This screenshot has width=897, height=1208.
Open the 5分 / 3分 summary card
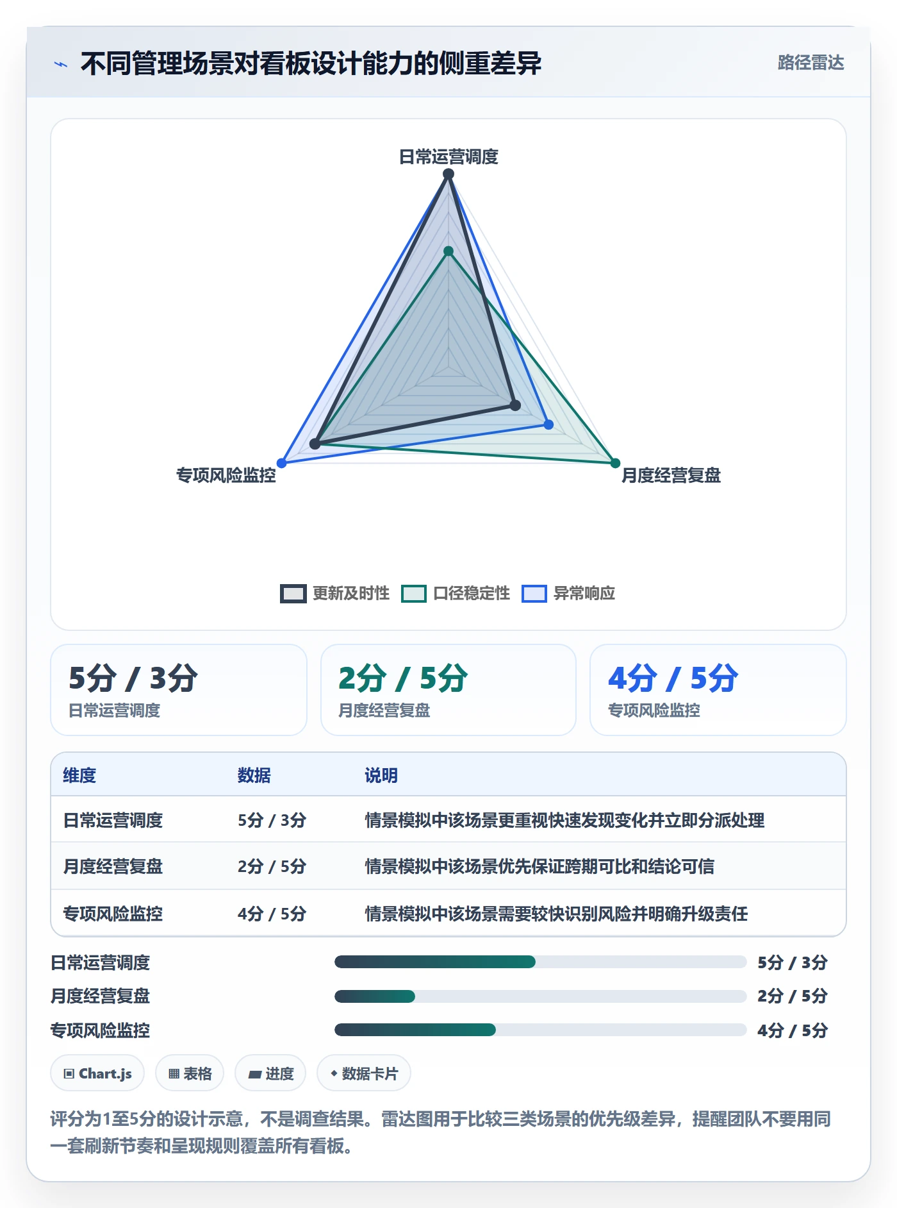tap(179, 690)
